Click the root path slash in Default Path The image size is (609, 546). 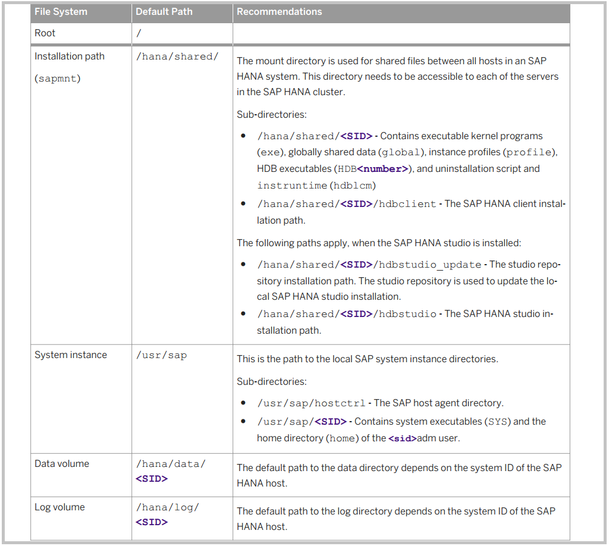(137, 33)
